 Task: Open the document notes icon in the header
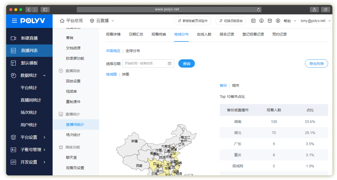pos(253,21)
